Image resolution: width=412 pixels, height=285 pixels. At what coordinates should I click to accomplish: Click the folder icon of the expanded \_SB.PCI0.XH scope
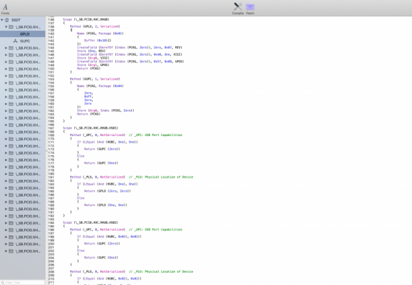coord(11,26)
